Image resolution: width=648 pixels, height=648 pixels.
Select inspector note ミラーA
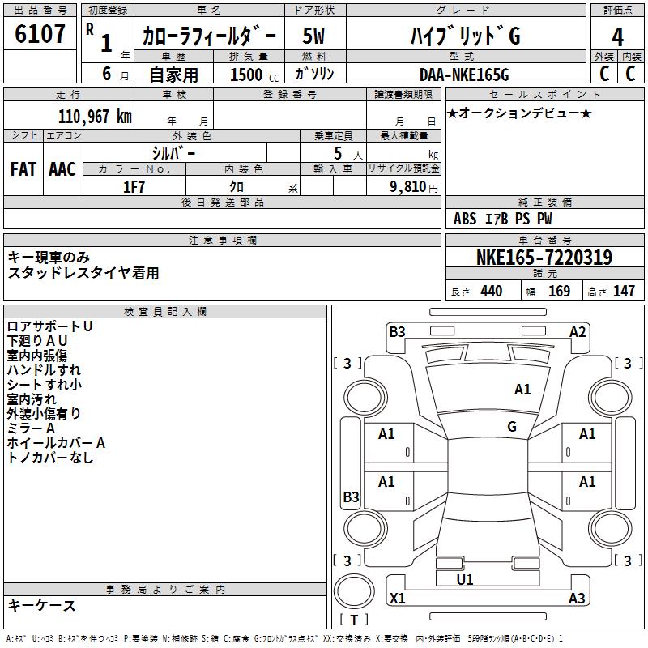pyautogui.click(x=31, y=428)
